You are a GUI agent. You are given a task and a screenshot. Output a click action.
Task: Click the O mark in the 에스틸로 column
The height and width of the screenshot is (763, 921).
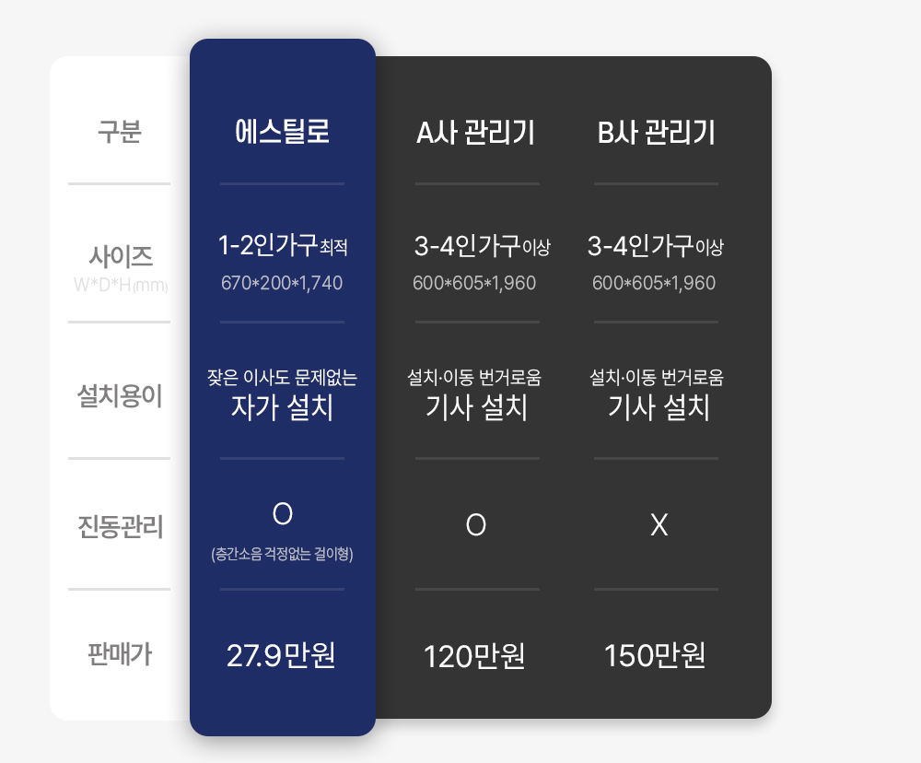282,514
